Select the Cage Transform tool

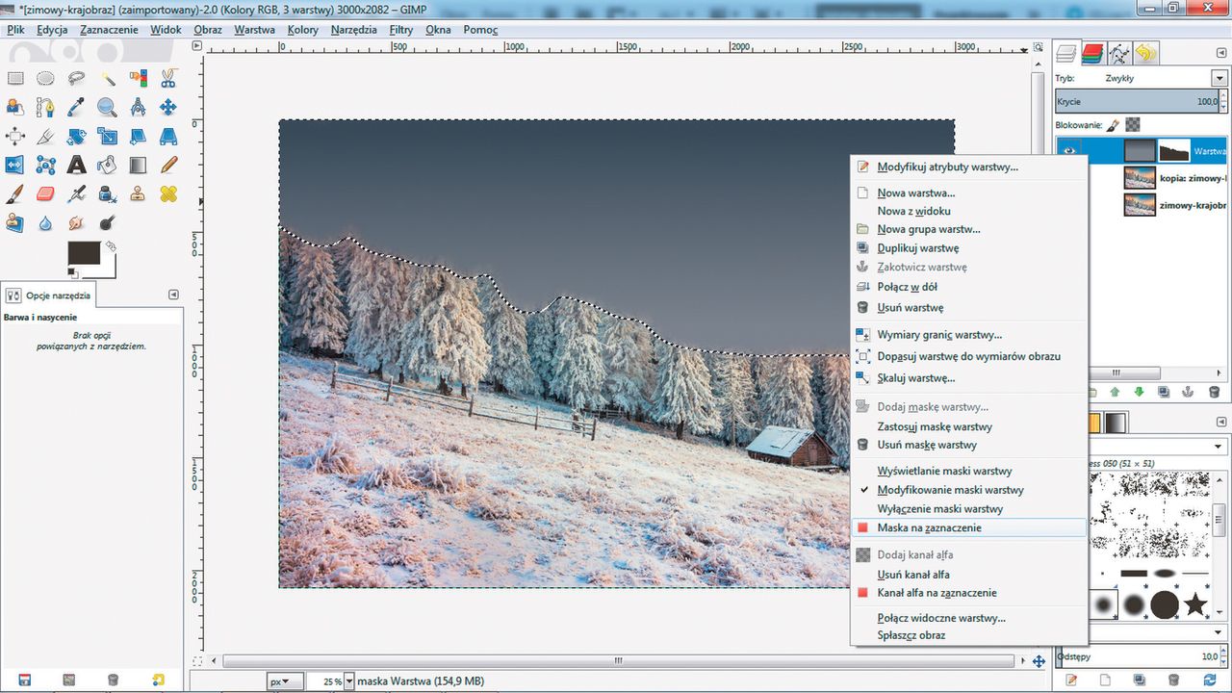(x=45, y=166)
